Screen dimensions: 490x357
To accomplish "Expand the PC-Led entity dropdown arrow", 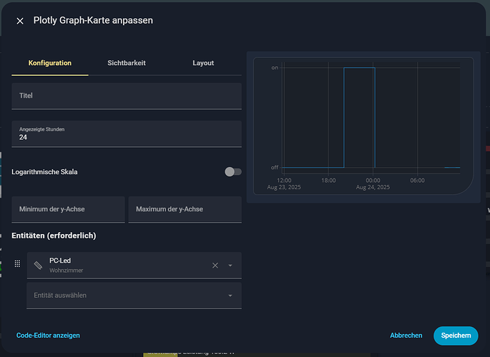I will pos(230,266).
